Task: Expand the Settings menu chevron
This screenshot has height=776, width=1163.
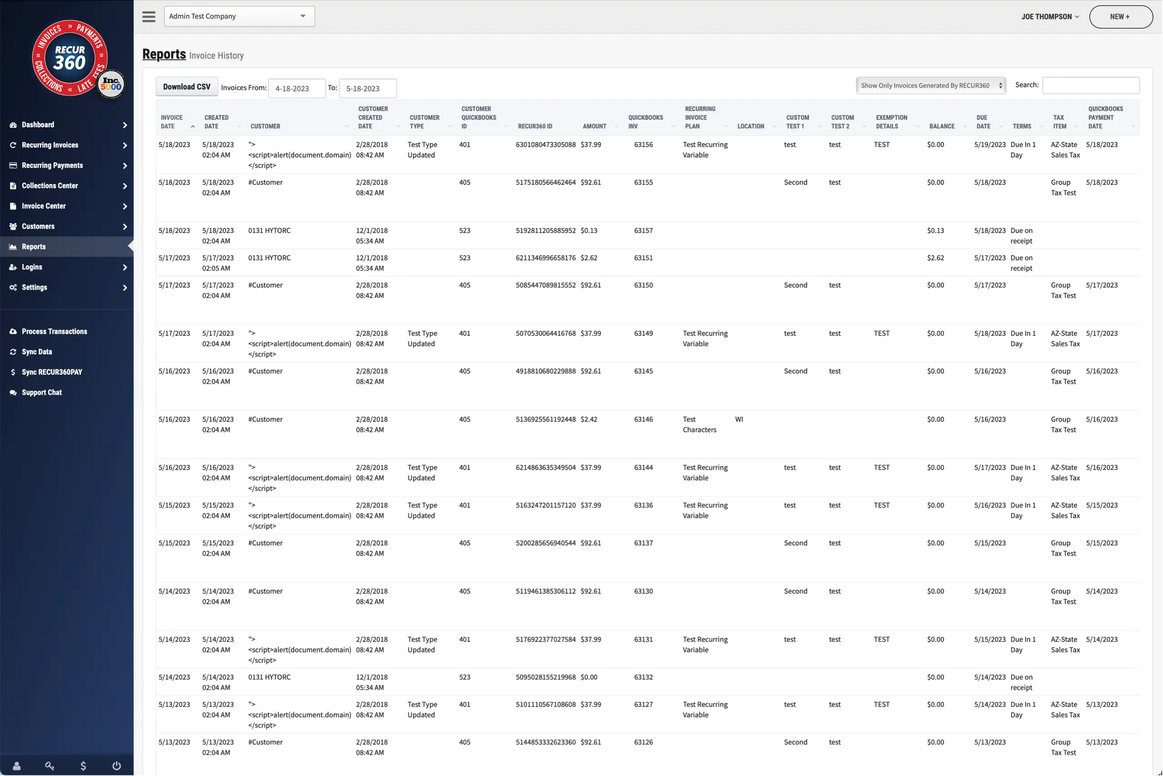Action: 125,288
